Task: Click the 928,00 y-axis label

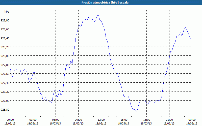Action: [5, 56]
